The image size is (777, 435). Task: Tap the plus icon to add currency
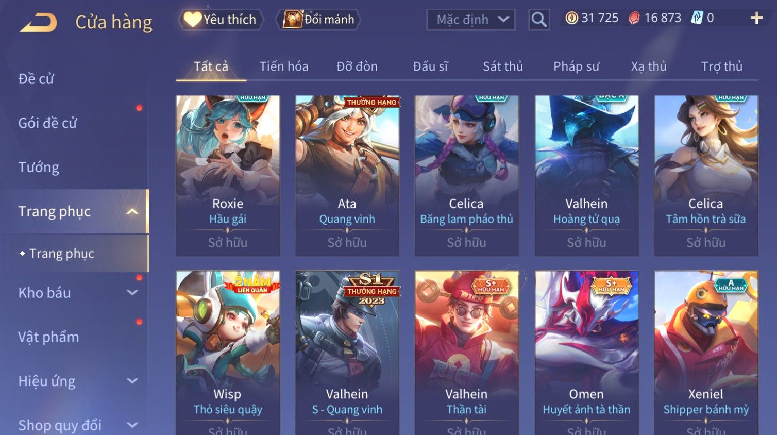(x=756, y=18)
